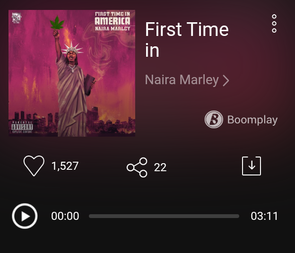Screen dimensions: 295x253
Task: Click the record label logo on cover
Action: [17, 17]
